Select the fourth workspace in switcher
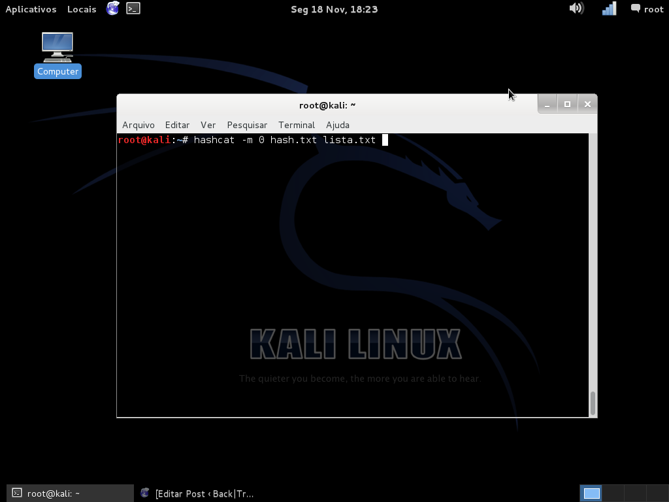This screenshot has height=502, width=669. pyautogui.click(x=657, y=494)
